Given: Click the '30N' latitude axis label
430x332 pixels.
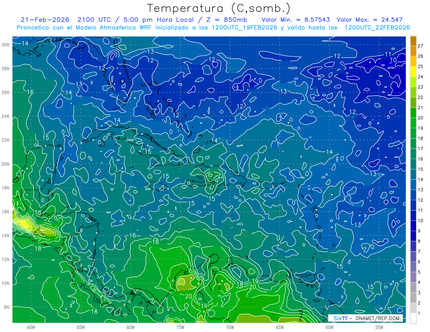Looking at the screenshot, I should click(x=5, y=45).
